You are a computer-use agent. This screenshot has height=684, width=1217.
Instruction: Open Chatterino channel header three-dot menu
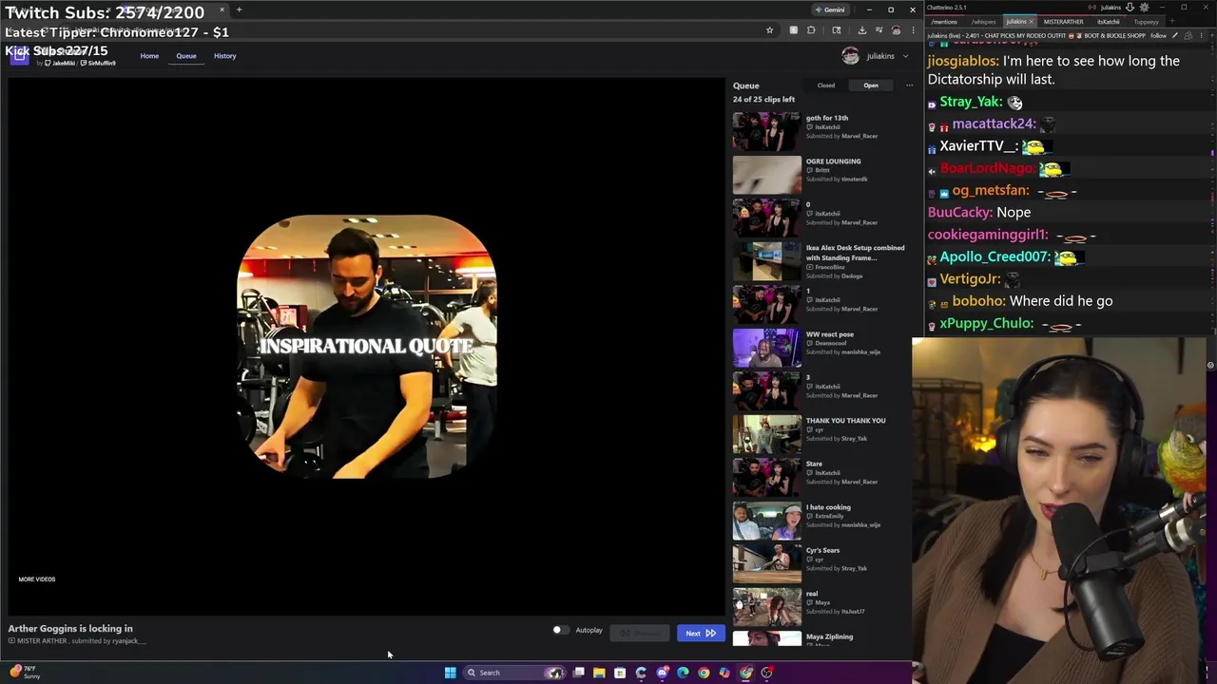(1202, 35)
